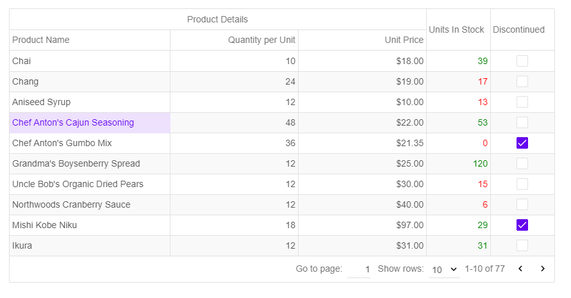Select the 120 units in stock cell
571x298 pixels.
[480, 163]
